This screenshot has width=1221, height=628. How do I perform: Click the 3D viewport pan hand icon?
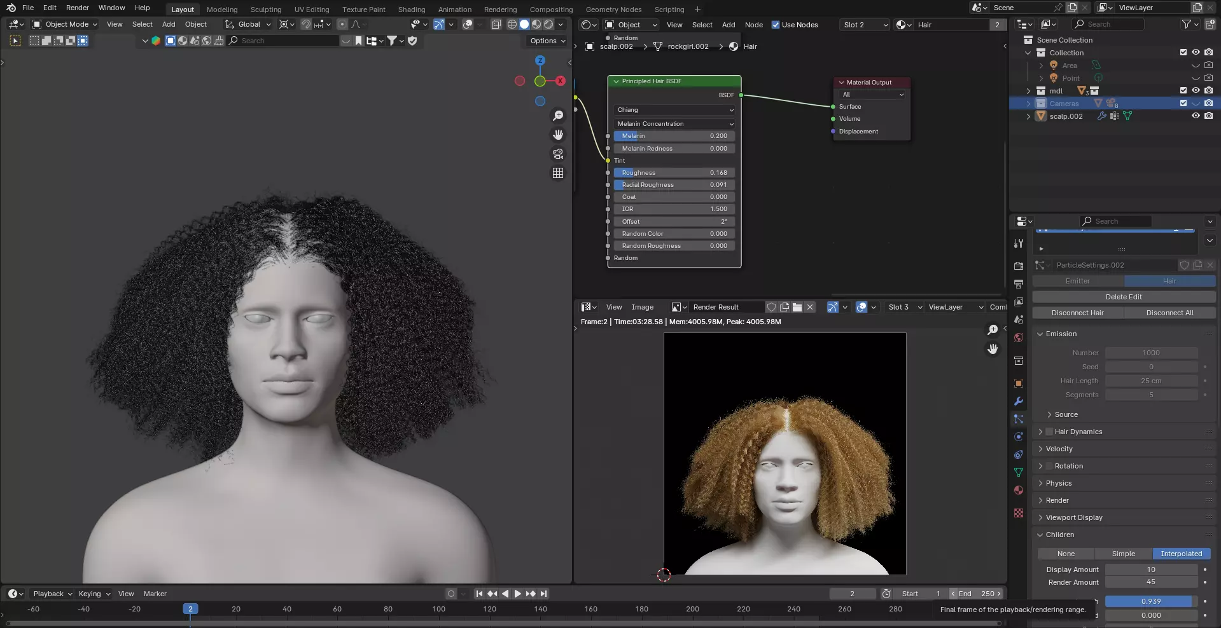click(x=558, y=135)
